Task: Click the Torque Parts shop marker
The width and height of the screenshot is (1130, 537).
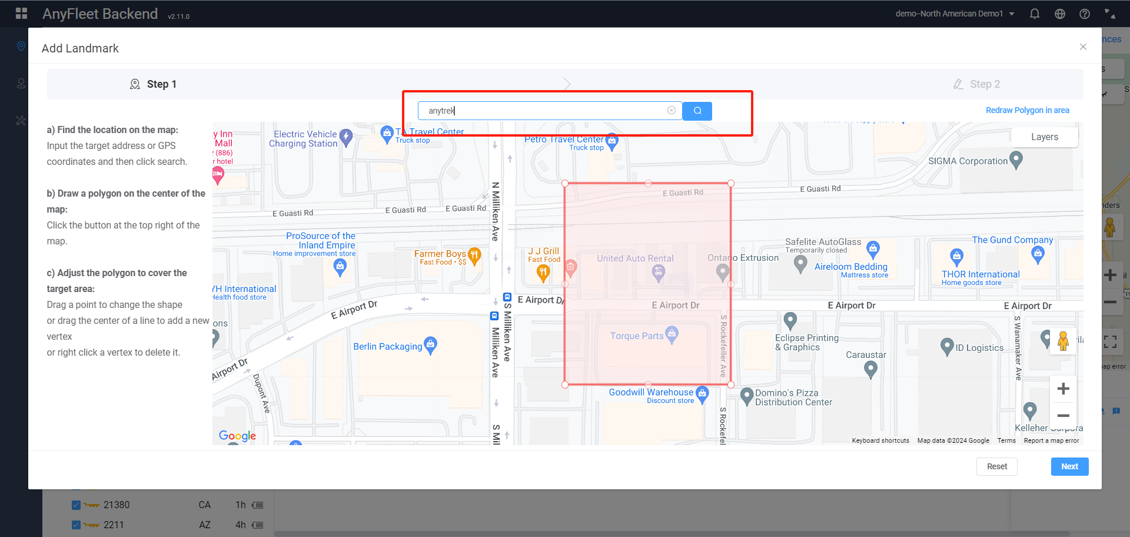Action: 672,334
